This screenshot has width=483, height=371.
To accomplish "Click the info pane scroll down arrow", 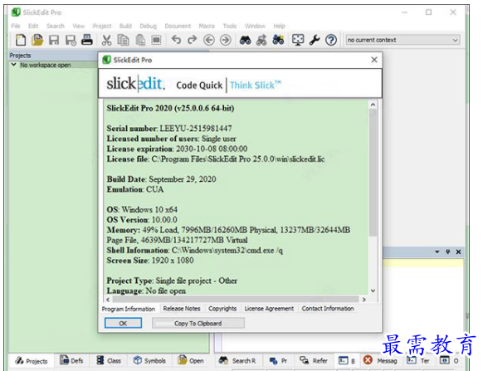I will pyautogui.click(x=373, y=290).
